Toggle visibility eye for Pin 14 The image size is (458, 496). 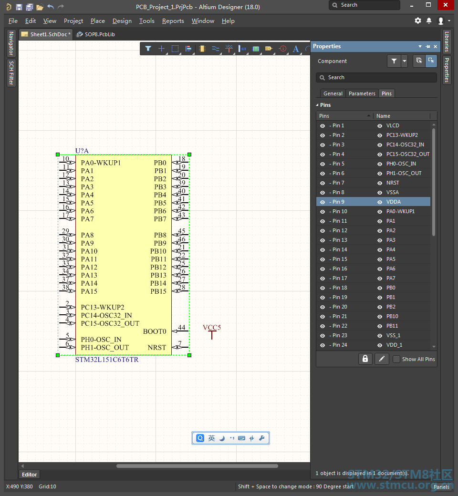(323, 249)
